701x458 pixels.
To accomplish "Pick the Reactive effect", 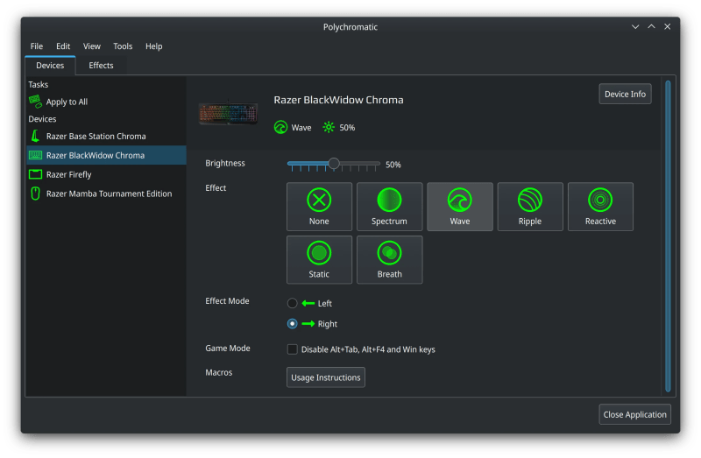I will 600,207.
